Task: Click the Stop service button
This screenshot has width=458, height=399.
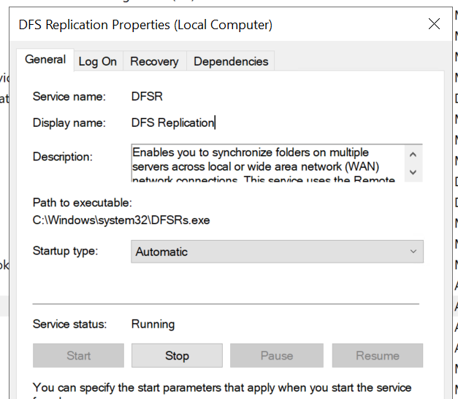Action: (x=177, y=355)
